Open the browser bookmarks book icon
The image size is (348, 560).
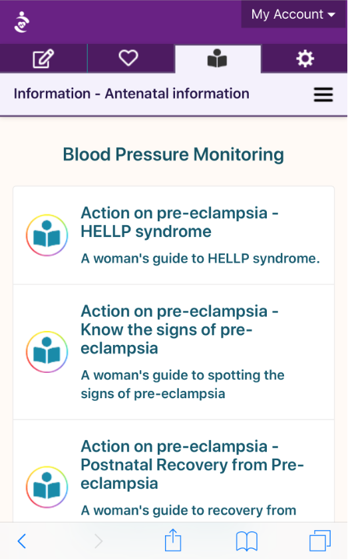tap(247, 541)
